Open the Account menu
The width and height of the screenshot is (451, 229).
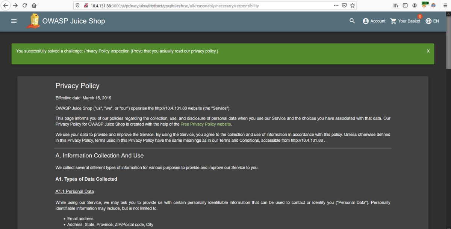[374, 21]
